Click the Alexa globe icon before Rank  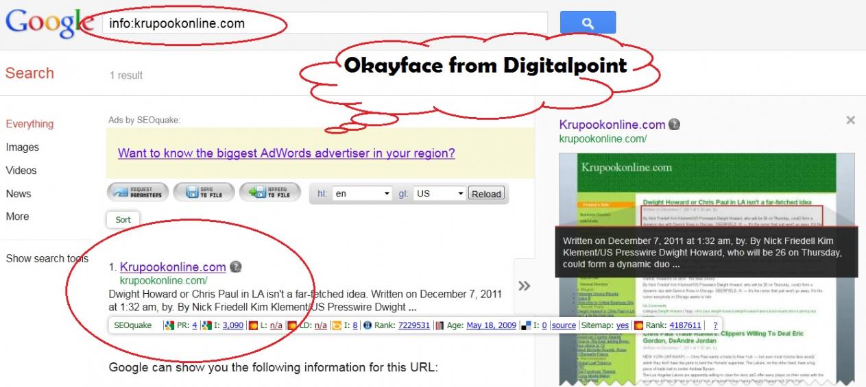[368, 326]
